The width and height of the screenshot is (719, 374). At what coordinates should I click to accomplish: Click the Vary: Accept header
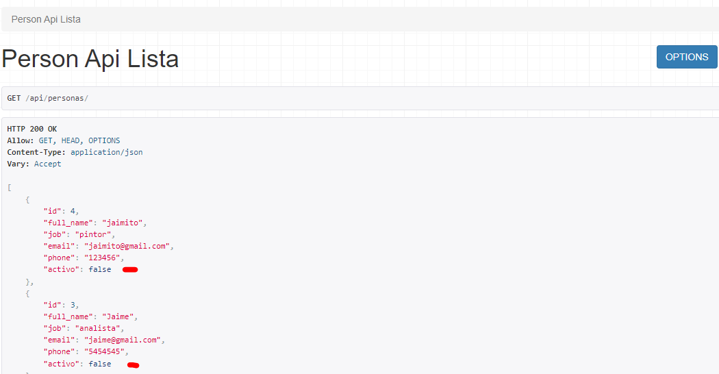pos(34,164)
